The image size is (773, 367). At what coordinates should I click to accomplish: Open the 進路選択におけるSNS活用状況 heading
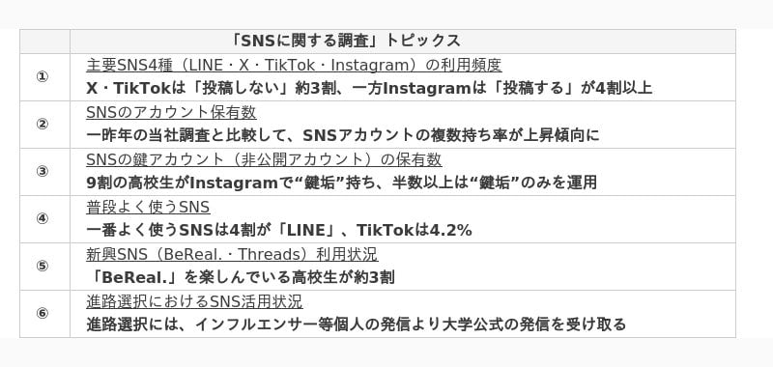pos(194,301)
